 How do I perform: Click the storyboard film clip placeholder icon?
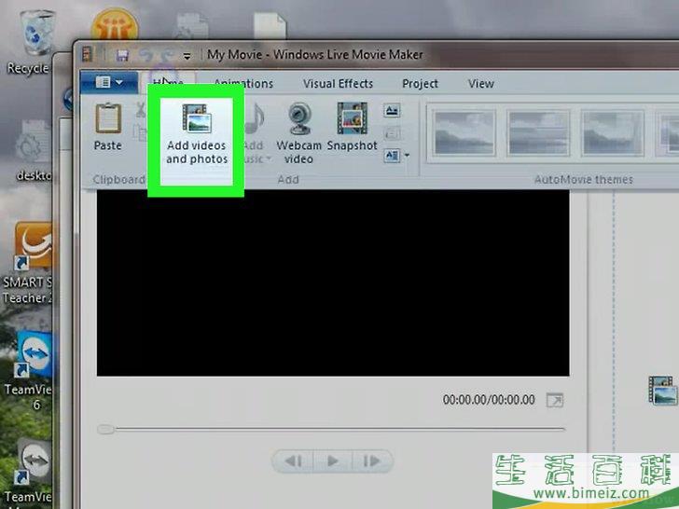pyautogui.click(x=663, y=390)
